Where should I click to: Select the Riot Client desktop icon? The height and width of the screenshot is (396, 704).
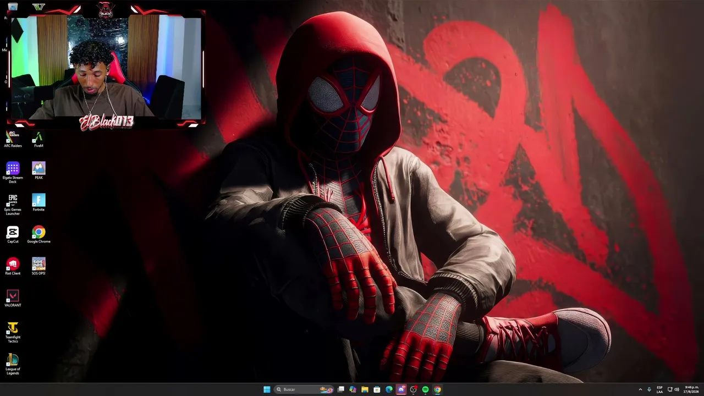[13, 266]
